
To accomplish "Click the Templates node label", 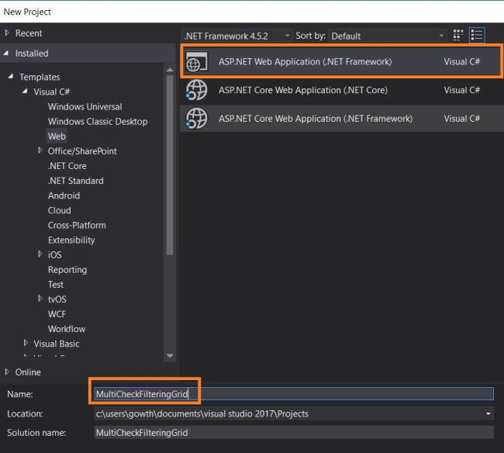I will [40, 77].
